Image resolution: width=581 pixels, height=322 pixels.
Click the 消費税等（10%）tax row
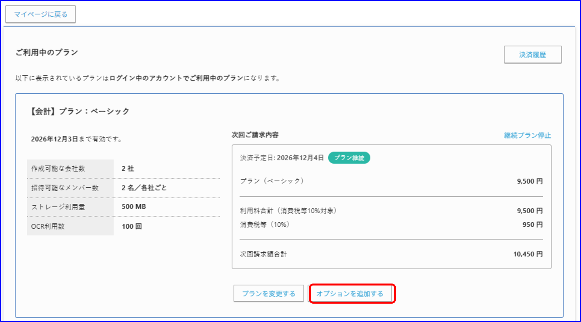coord(264,224)
